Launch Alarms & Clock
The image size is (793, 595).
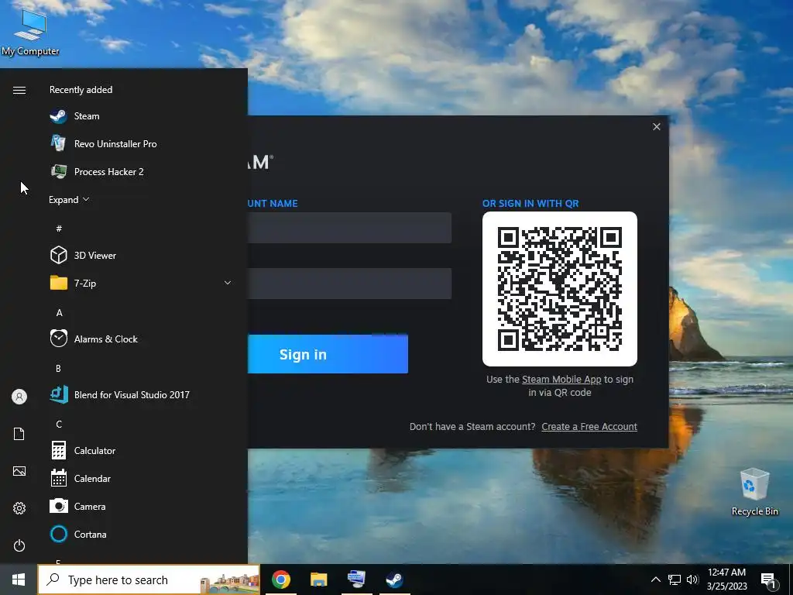tap(142, 339)
